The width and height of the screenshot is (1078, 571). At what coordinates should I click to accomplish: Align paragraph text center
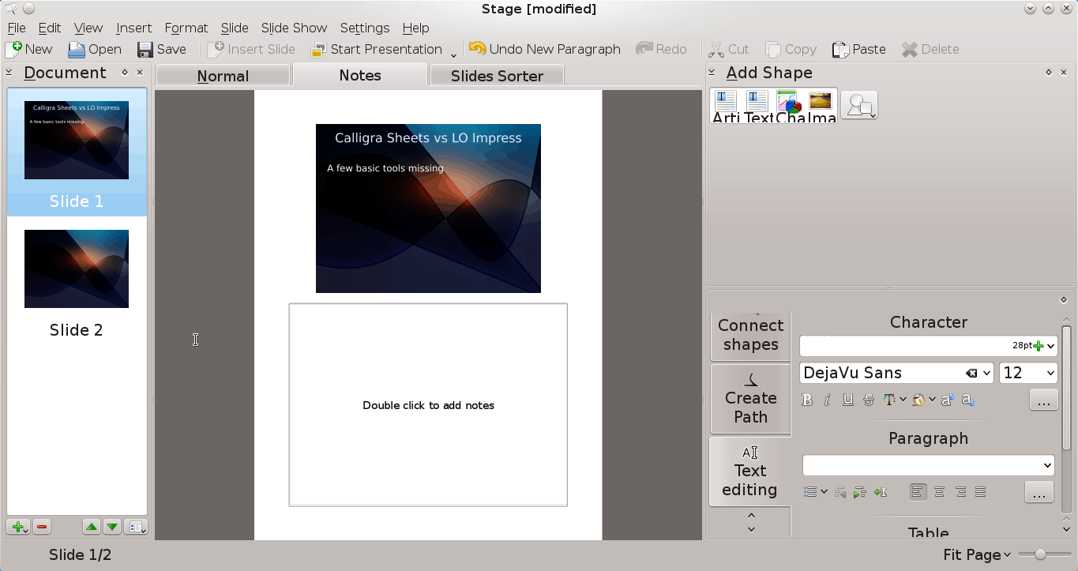[939, 492]
